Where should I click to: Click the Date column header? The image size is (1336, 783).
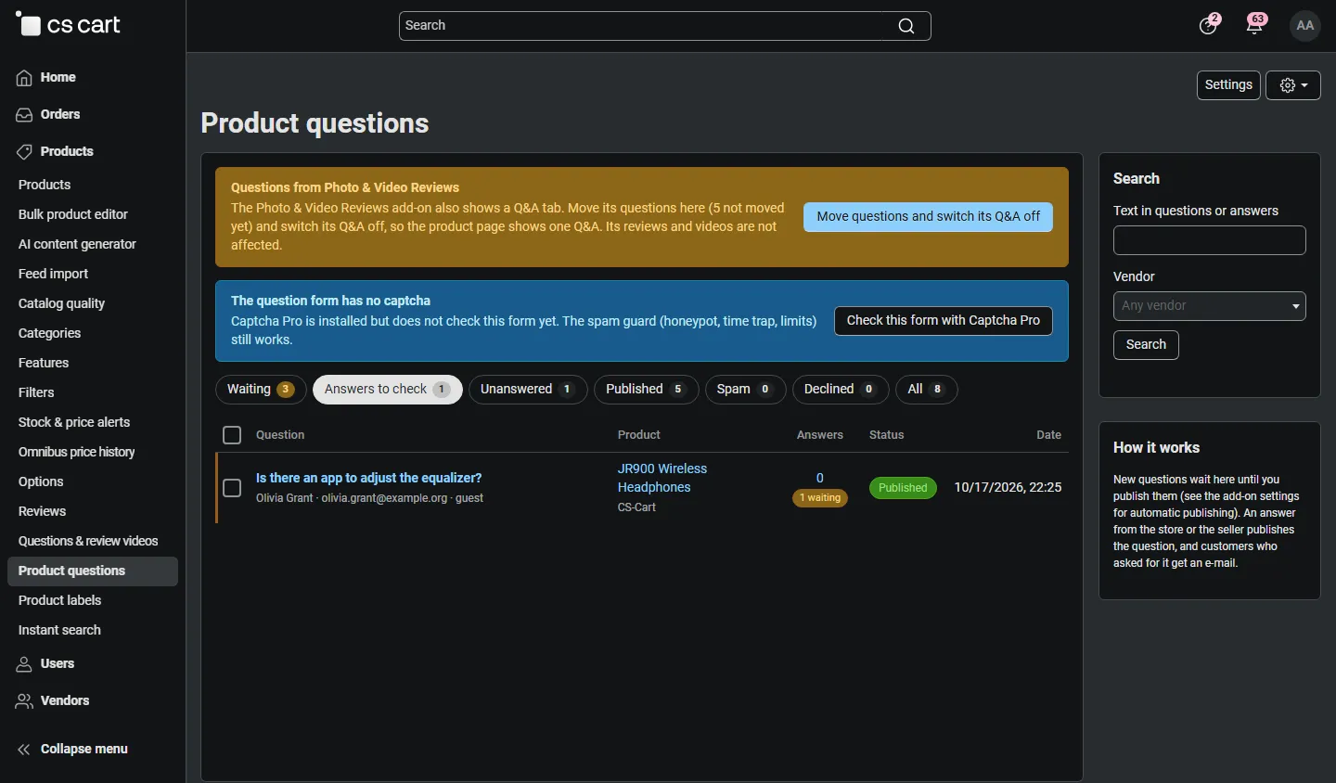pyautogui.click(x=1048, y=435)
